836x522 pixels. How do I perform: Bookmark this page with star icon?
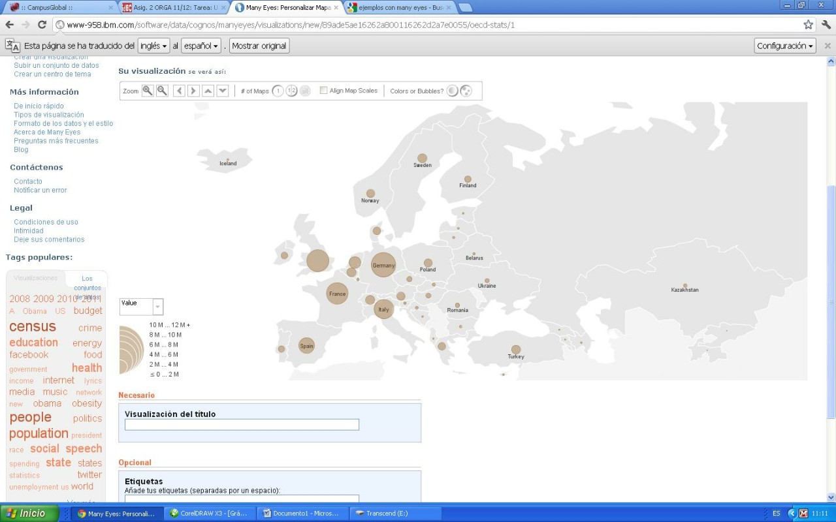808,25
